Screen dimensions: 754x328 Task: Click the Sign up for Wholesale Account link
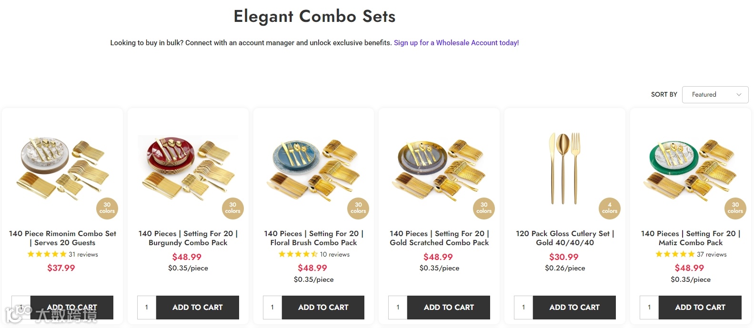456,43
